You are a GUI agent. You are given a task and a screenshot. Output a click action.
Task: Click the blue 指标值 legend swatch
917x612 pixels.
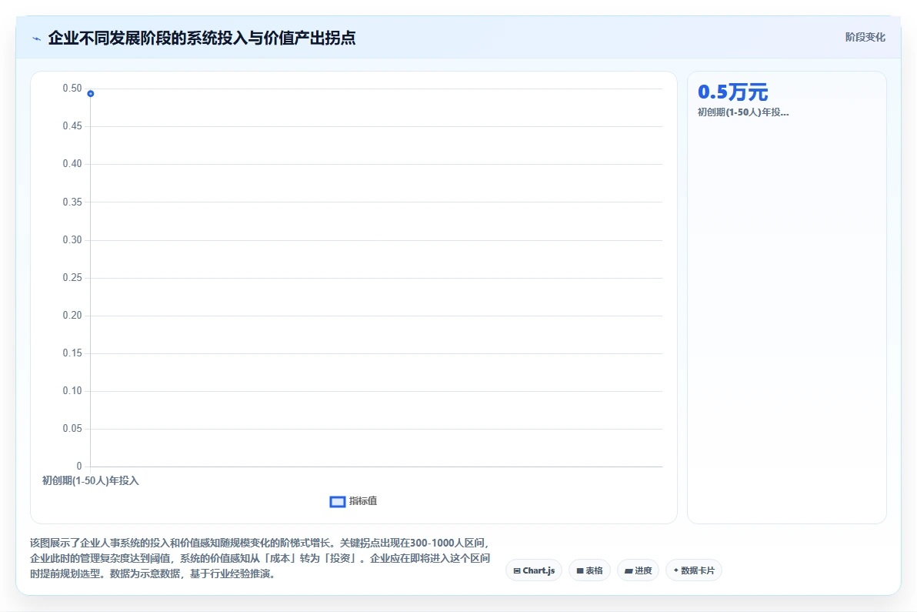click(338, 502)
